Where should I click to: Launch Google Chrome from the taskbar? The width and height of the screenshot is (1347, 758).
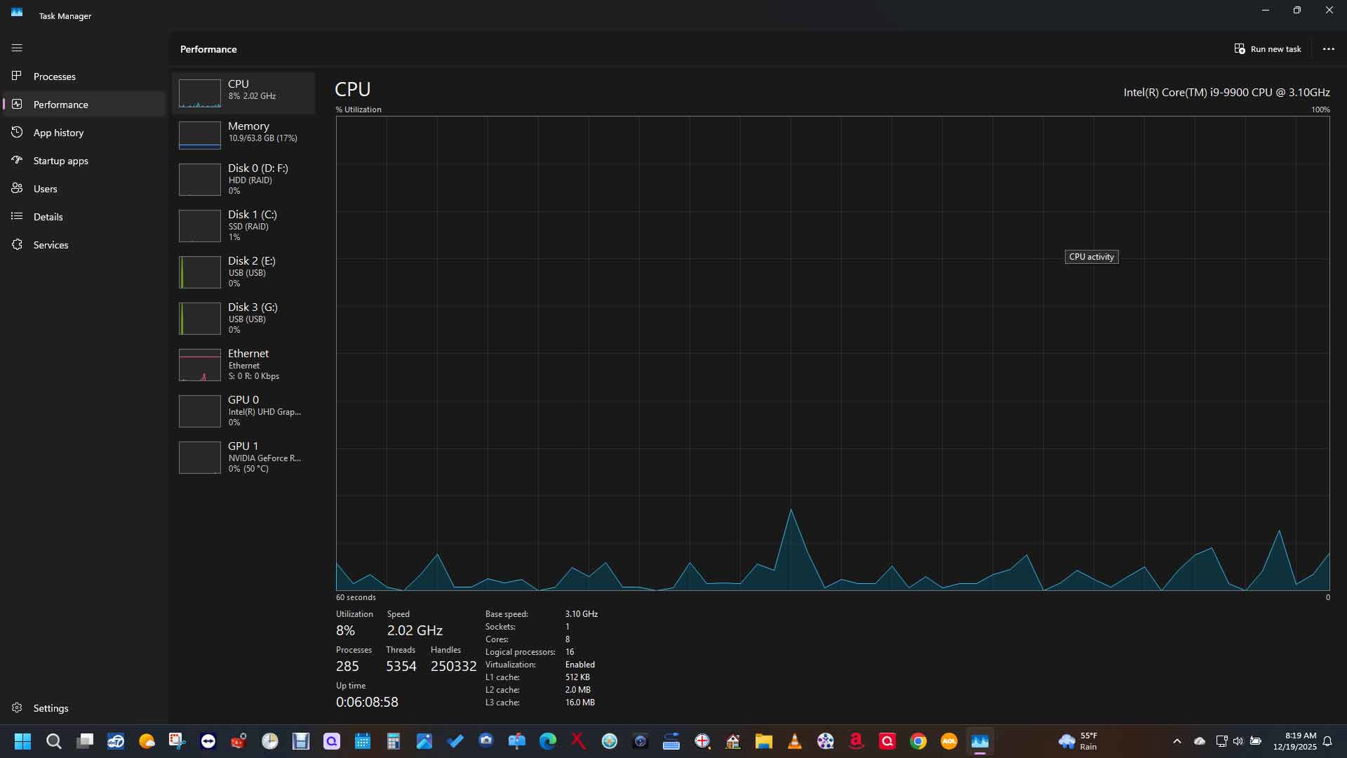(918, 741)
